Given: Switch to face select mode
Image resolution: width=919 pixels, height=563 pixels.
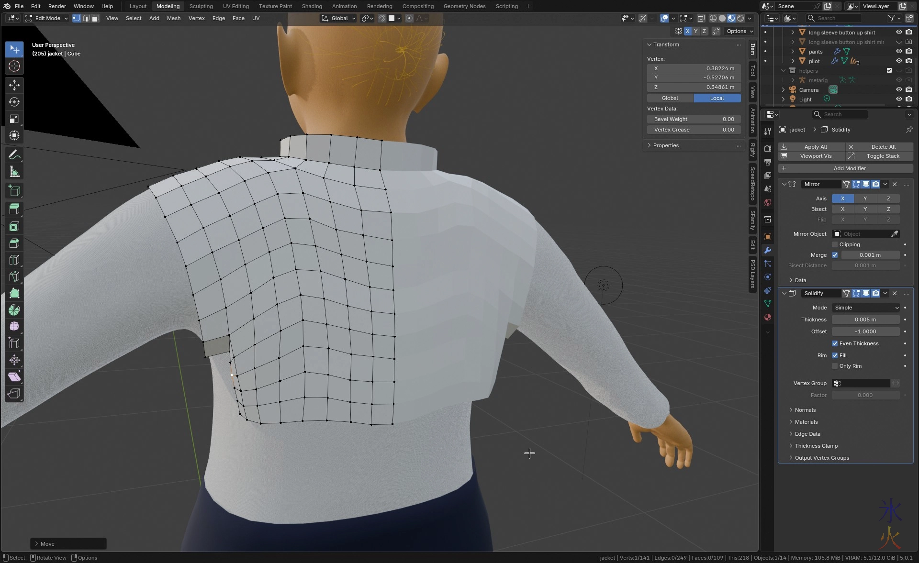Looking at the screenshot, I should pos(96,18).
